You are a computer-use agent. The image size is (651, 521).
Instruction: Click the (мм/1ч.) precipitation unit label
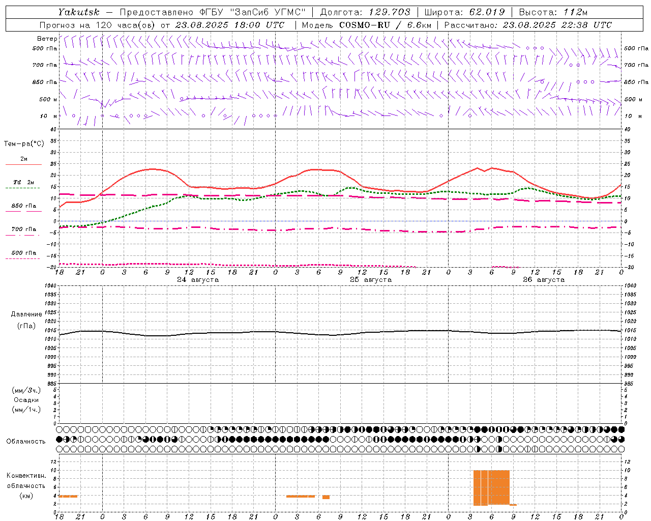[x=26, y=410]
